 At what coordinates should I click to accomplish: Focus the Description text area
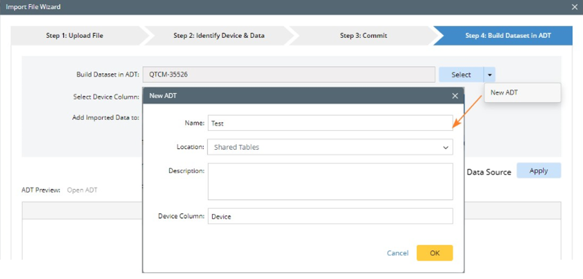point(330,181)
